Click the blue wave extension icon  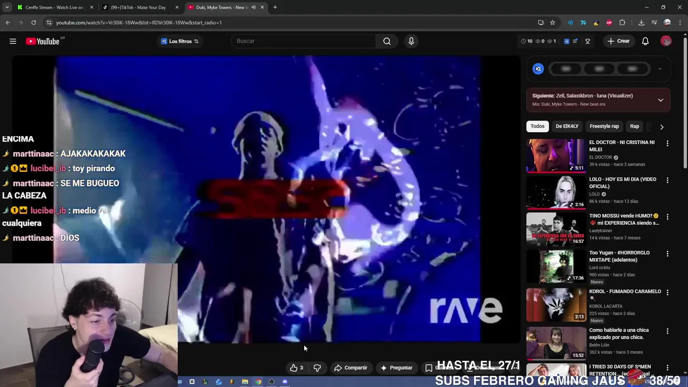point(570,23)
